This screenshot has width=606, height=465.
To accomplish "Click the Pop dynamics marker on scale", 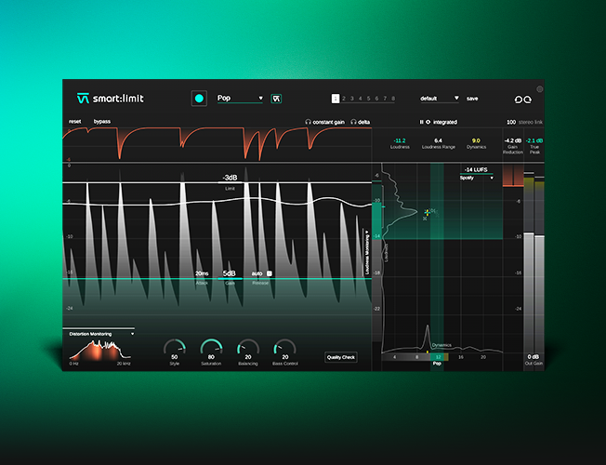I will (x=437, y=364).
